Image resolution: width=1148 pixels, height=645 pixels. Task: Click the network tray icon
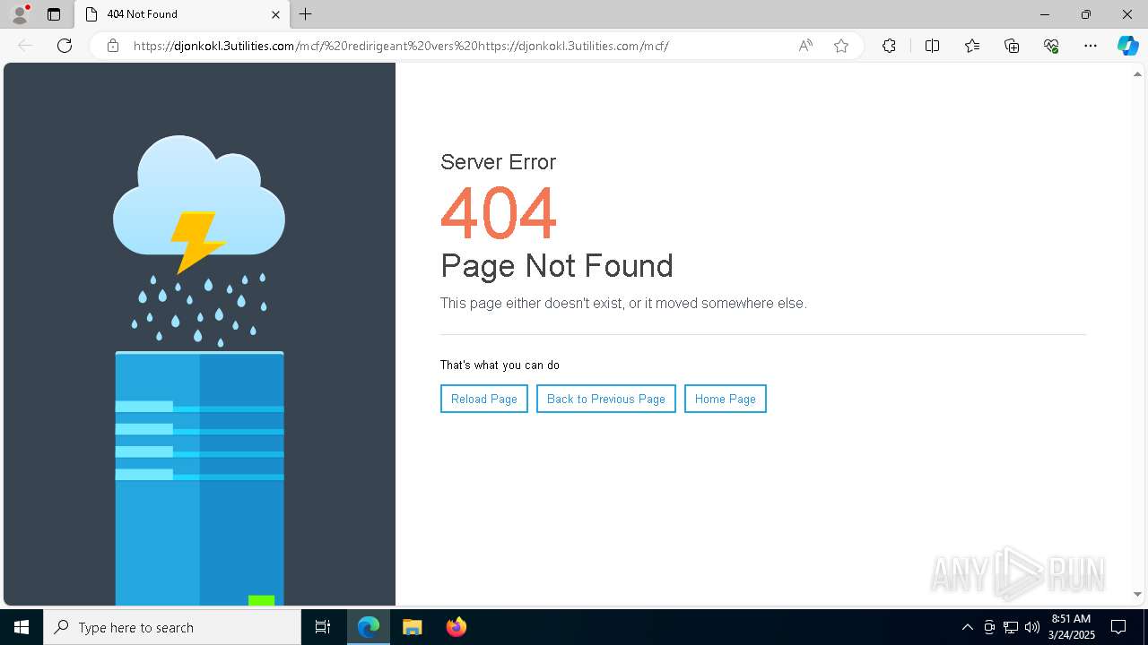point(1011,627)
